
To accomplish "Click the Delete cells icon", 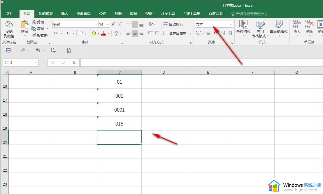I will pyautogui.click(x=309, y=24).
